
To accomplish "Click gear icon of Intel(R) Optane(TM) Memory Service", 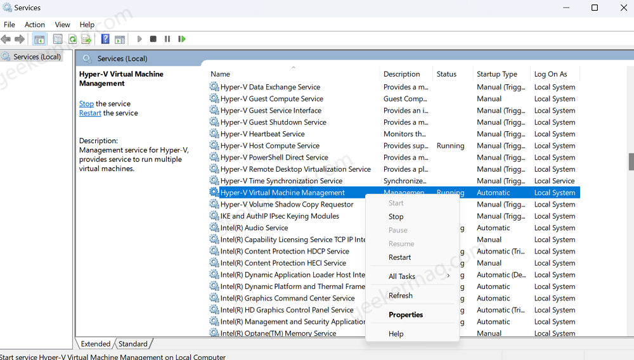I will [214, 333].
